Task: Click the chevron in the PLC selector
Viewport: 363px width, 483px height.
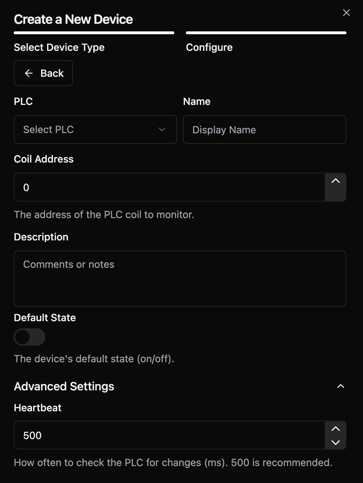Action: click(x=162, y=129)
